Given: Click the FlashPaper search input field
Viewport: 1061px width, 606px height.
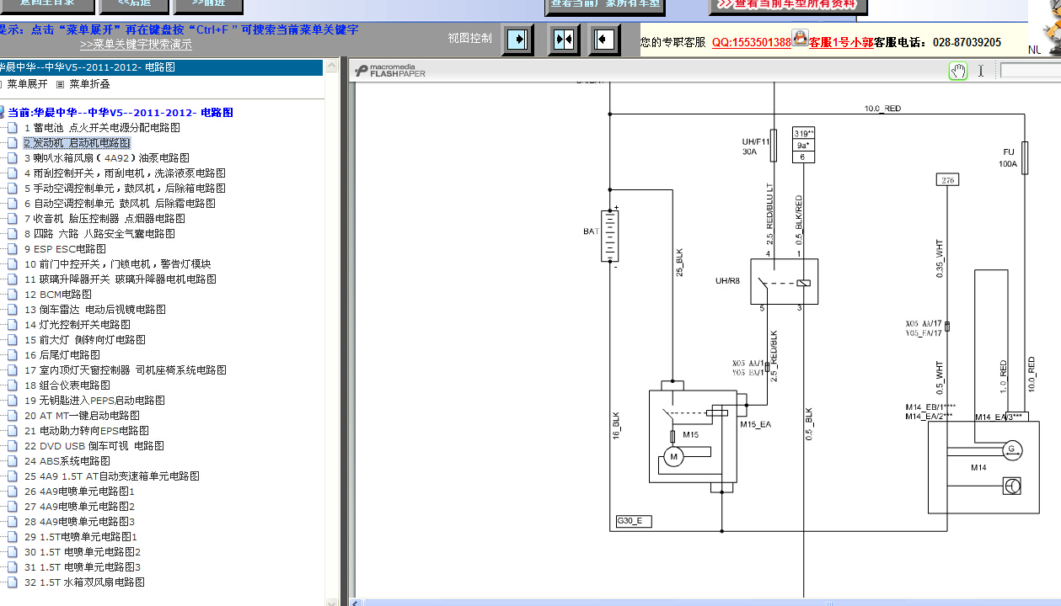Looking at the screenshot, I should pyautogui.click(x=1030, y=71).
